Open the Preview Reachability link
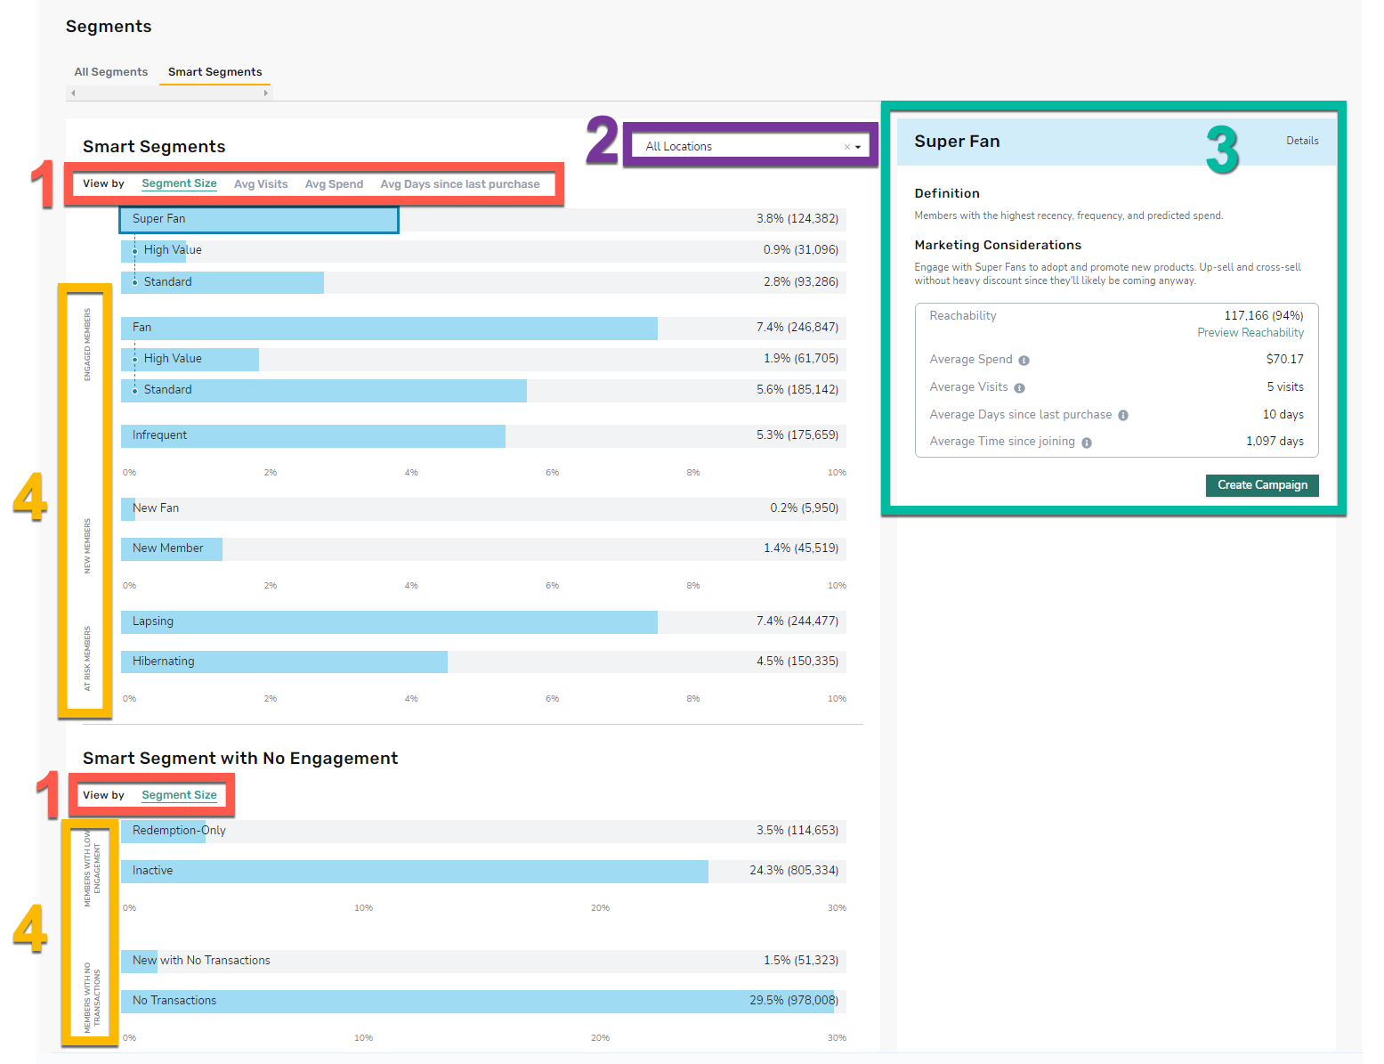 coord(1250,333)
